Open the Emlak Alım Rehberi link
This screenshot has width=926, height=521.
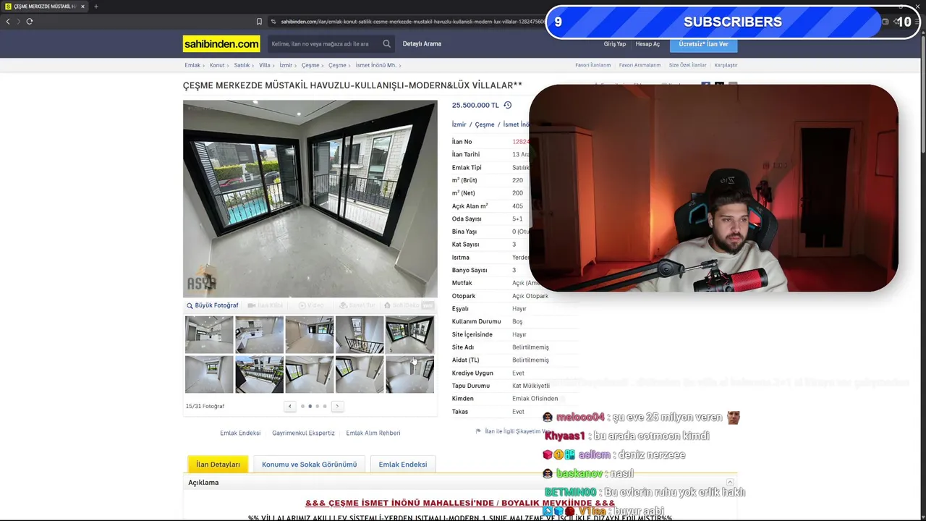click(373, 433)
